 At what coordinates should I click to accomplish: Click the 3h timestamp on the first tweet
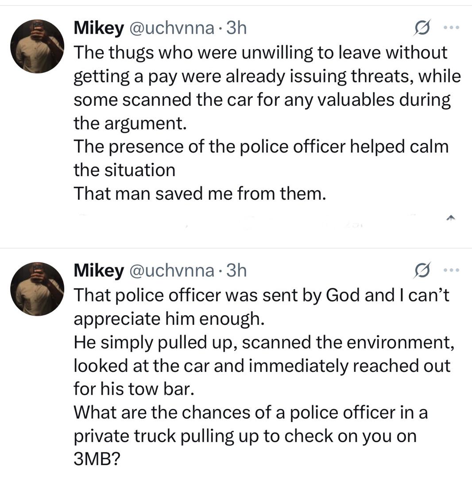[x=236, y=29]
